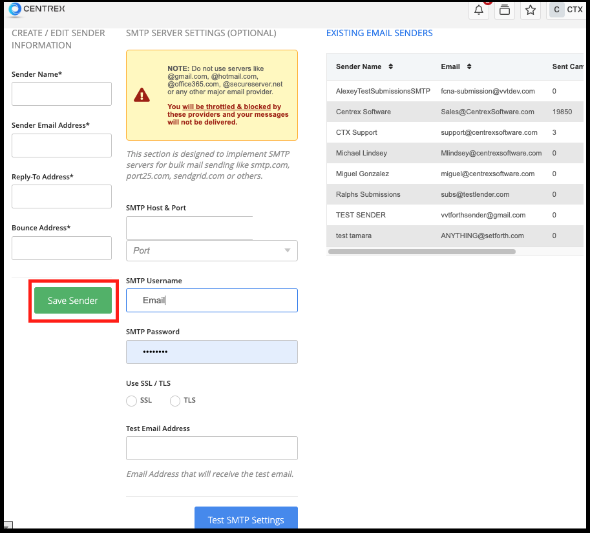Click email Sales@CentrexSoftware.com
The image size is (590, 533).
click(487, 112)
